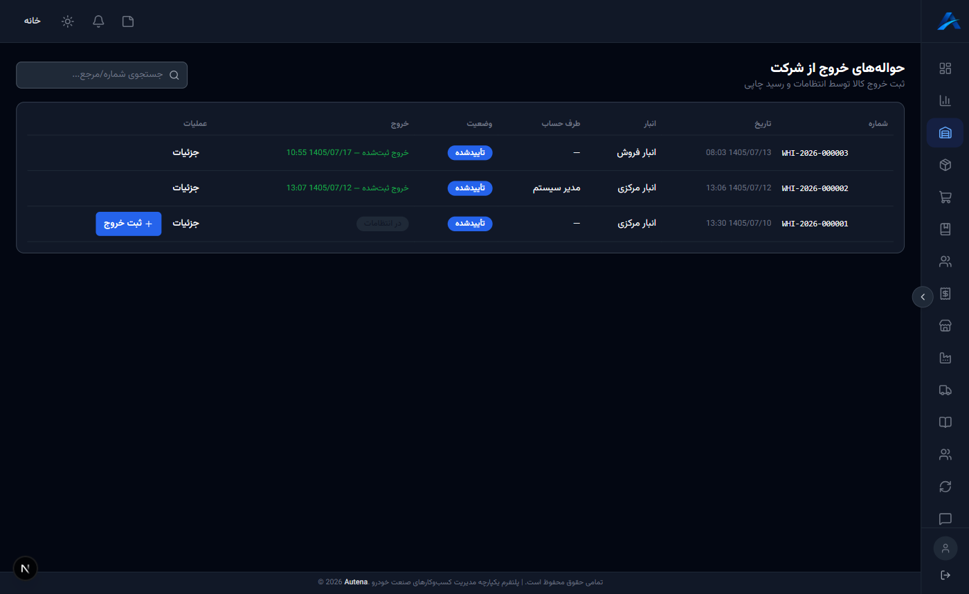Click the انبار فروش warehouse cell
The image size is (969, 594).
636,153
